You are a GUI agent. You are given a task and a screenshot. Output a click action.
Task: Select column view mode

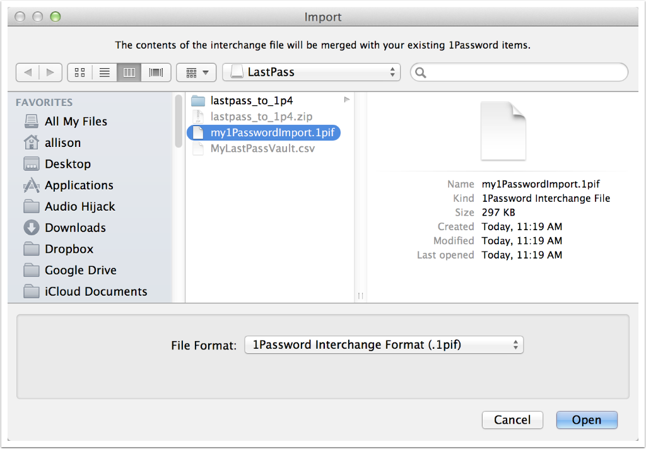tap(129, 73)
